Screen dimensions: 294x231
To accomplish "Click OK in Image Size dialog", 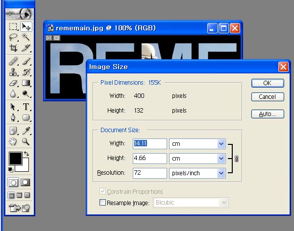I will click(268, 83).
